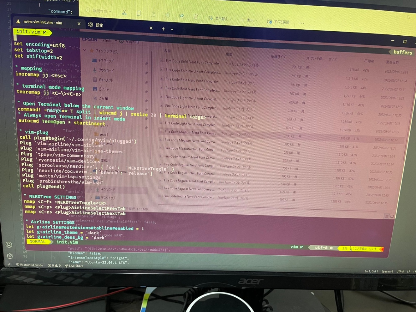Select the Fira Code Retina Nerd Font file

(189, 197)
